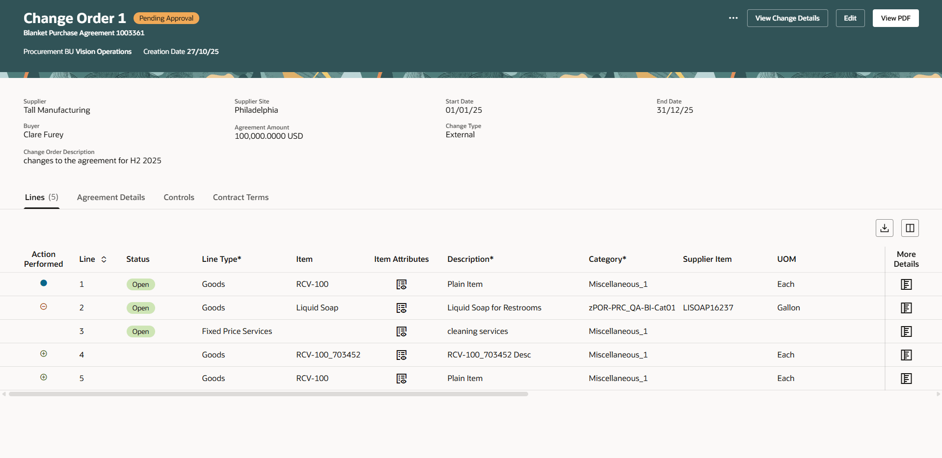Open the ellipsis actions menu in the header
Screen dimensions: 942x458
pyautogui.click(x=733, y=18)
